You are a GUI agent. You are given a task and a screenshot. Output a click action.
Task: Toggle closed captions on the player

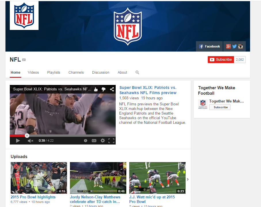tap(94, 141)
